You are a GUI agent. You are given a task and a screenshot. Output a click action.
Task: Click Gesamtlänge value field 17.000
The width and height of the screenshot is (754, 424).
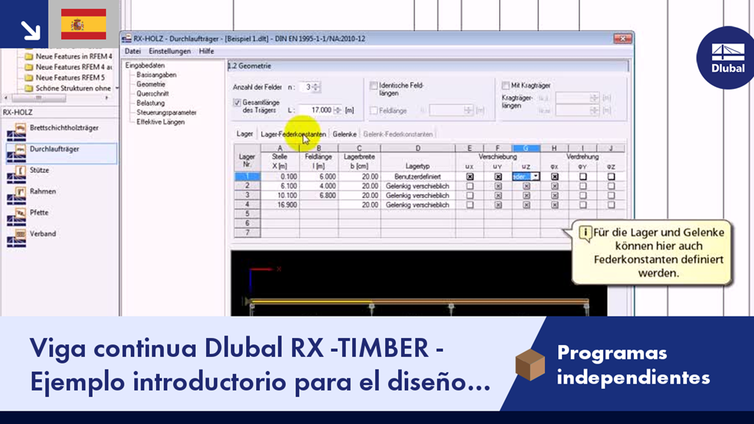pyautogui.click(x=316, y=110)
